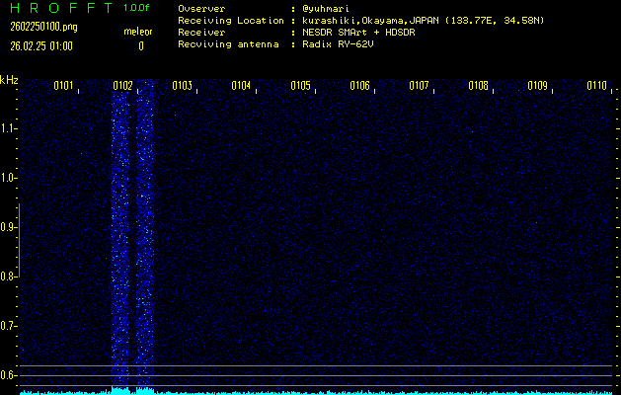Click the kHz axis unit label

(x=9, y=79)
